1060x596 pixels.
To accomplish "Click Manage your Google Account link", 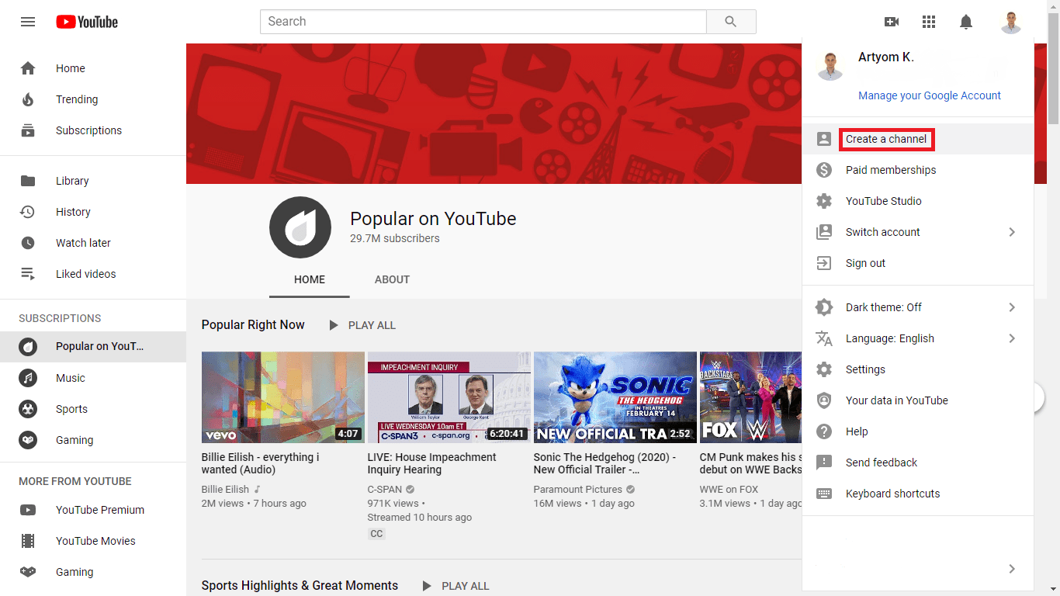I will click(930, 95).
